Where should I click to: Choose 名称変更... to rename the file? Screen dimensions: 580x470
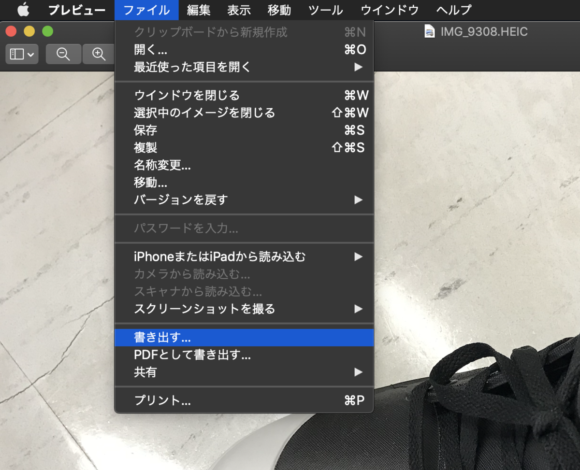coord(162,165)
